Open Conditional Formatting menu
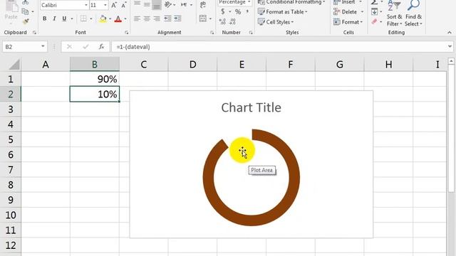456x256 pixels. point(291,2)
